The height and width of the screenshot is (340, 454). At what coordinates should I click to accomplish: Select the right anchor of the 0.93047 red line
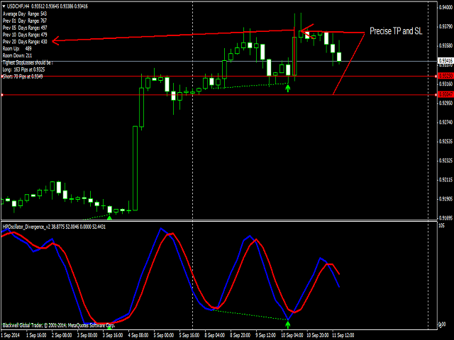(x=436, y=95)
